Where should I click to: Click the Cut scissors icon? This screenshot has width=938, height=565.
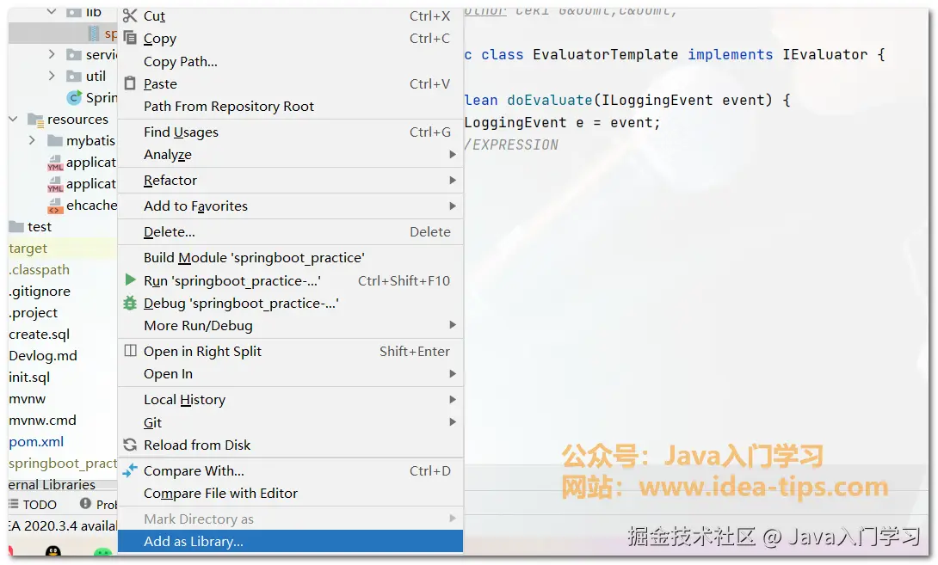(x=130, y=15)
